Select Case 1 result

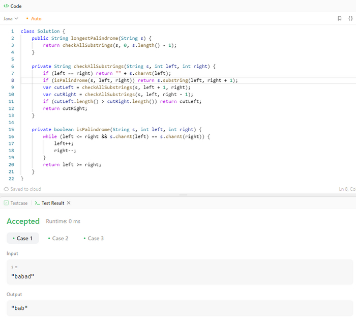pos(22,238)
